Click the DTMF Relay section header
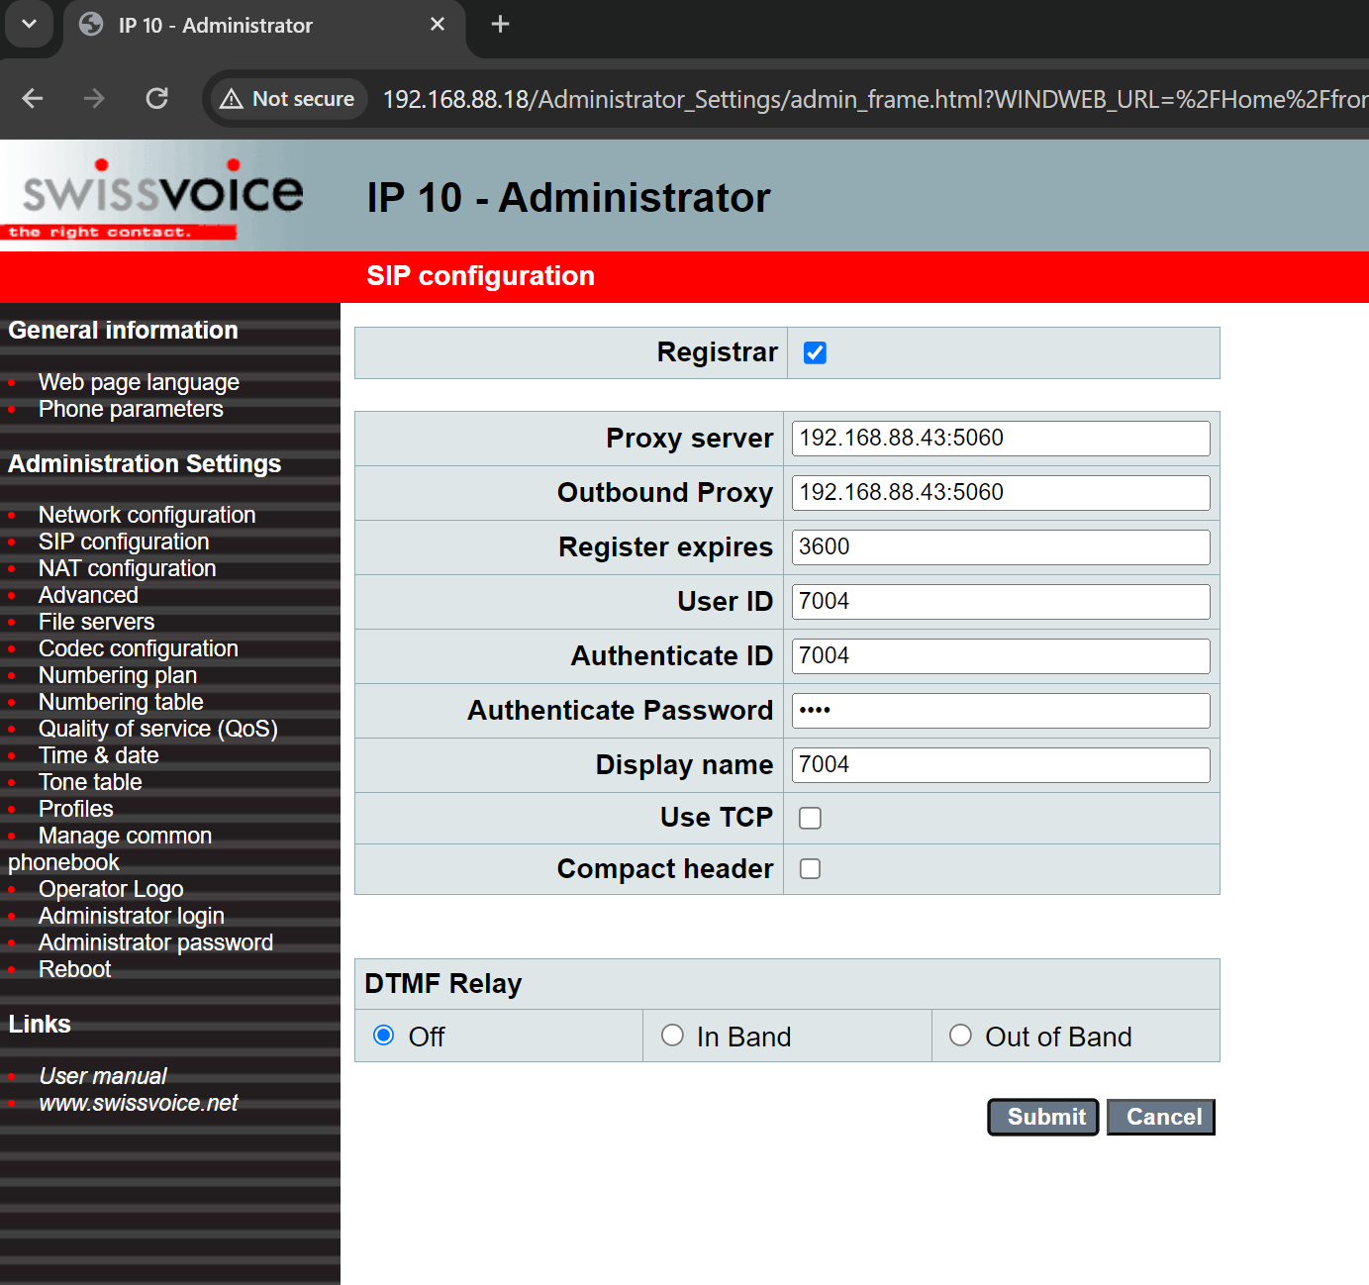 [442, 984]
